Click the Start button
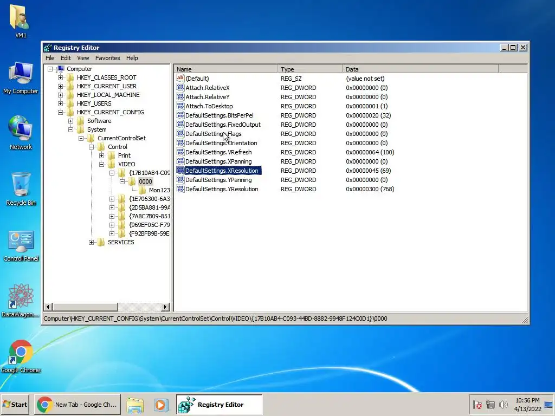The width and height of the screenshot is (555, 416). pyautogui.click(x=15, y=404)
